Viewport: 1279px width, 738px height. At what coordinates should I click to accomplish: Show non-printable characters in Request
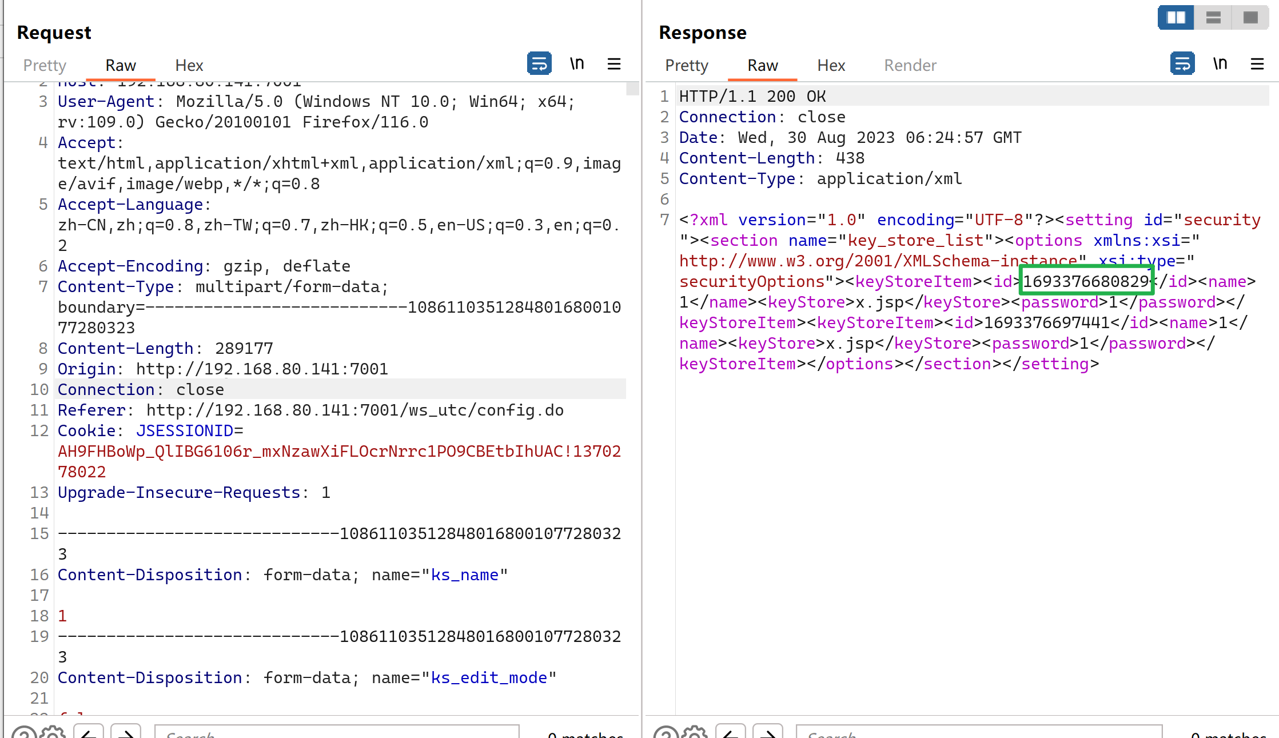tap(577, 63)
